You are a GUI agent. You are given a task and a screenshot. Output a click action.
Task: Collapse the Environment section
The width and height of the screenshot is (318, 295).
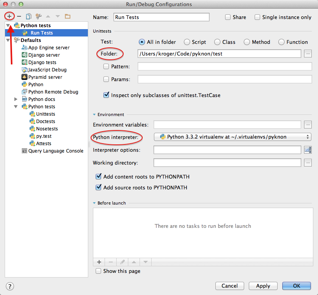pyautogui.click(x=94, y=115)
